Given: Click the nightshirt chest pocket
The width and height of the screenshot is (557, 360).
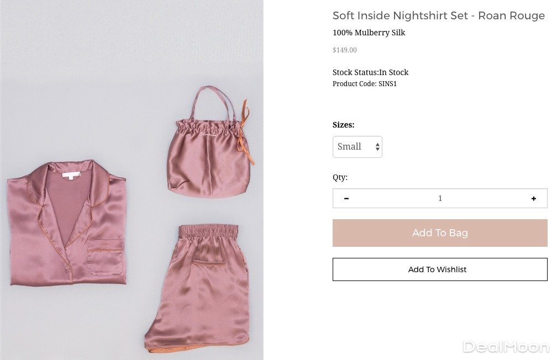Looking at the screenshot, I should tap(105, 257).
